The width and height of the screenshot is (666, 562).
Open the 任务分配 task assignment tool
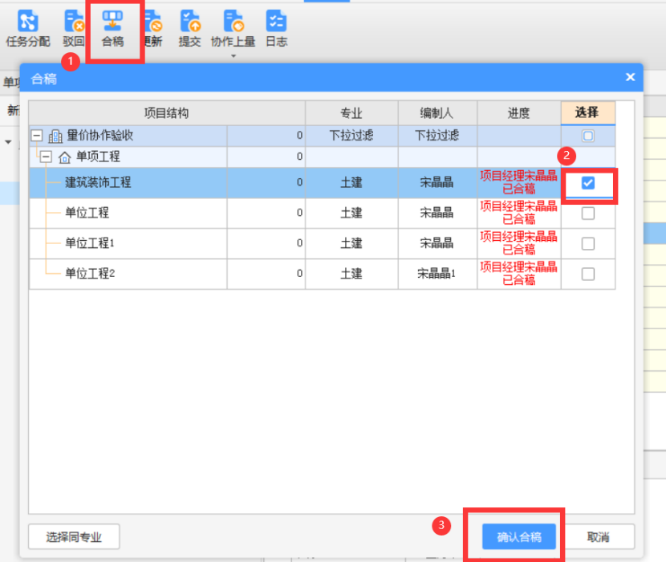point(28,28)
